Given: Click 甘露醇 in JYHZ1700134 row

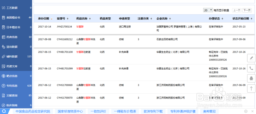Looking at the screenshot, I should [80, 27].
